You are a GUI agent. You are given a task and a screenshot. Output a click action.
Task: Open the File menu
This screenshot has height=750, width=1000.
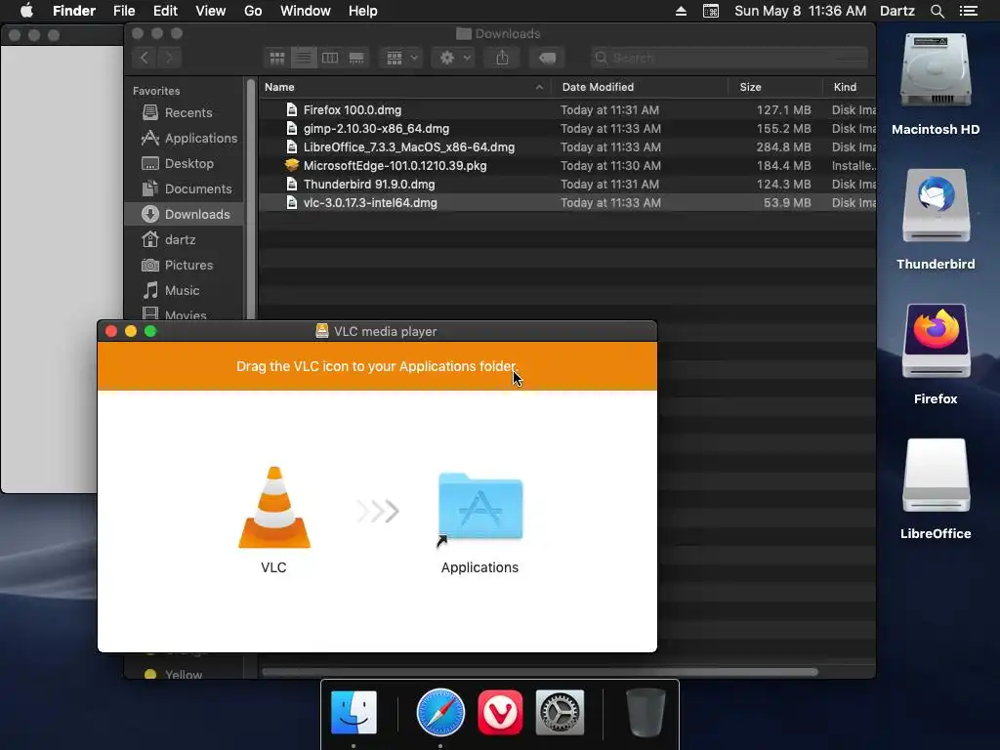(x=124, y=11)
